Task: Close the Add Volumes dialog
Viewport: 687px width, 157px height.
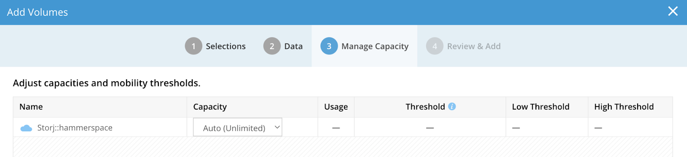Action: [x=673, y=12]
